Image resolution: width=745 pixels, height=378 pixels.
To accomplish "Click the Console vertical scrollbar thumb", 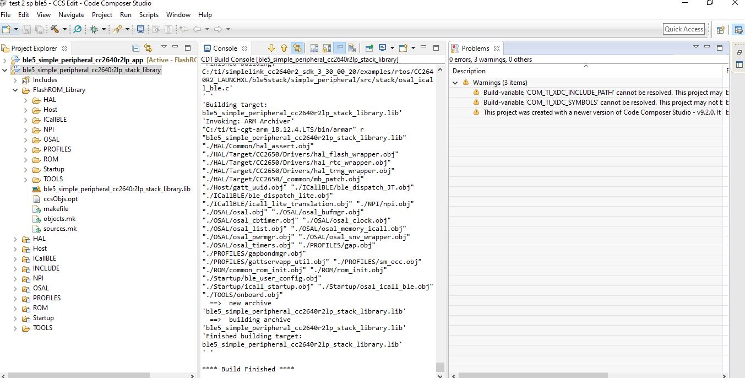I will point(440,367).
